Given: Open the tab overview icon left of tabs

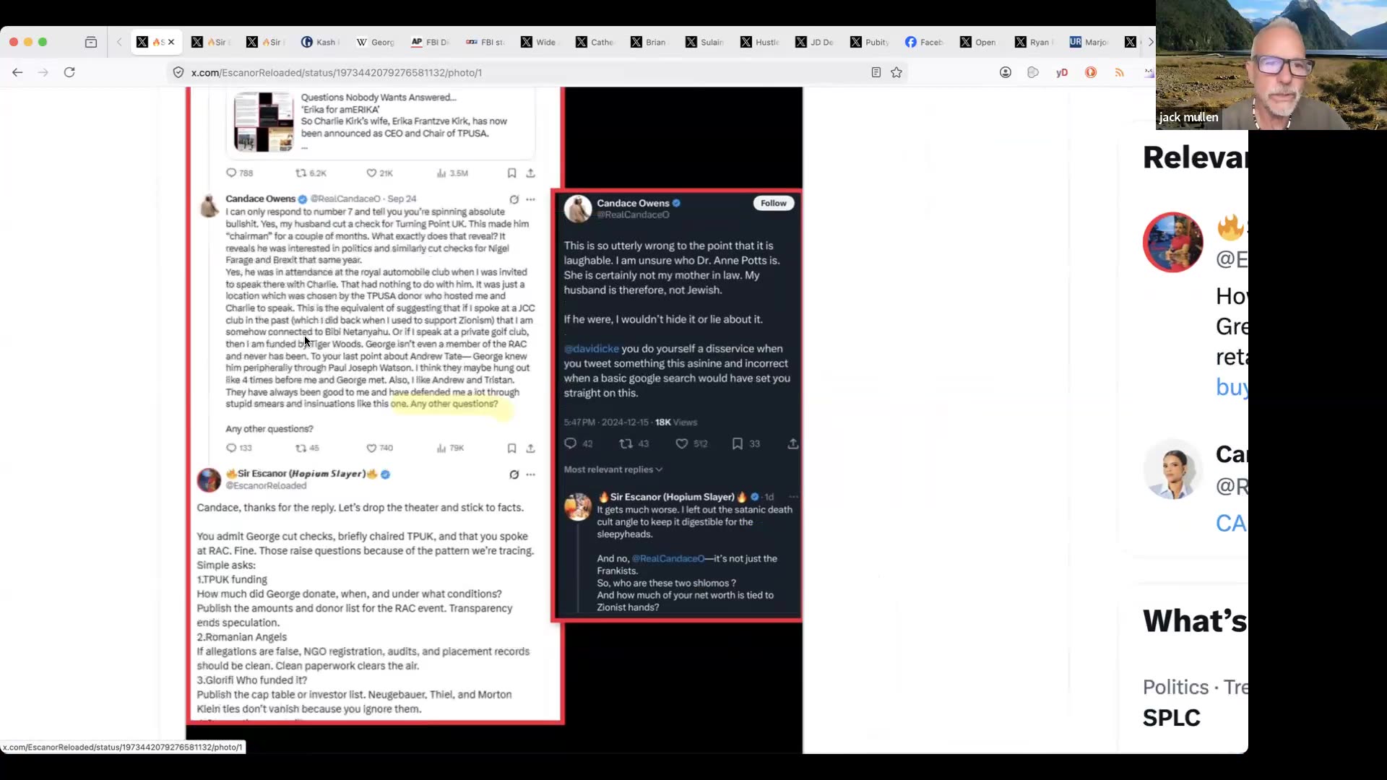Looking at the screenshot, I should (91, 42).
